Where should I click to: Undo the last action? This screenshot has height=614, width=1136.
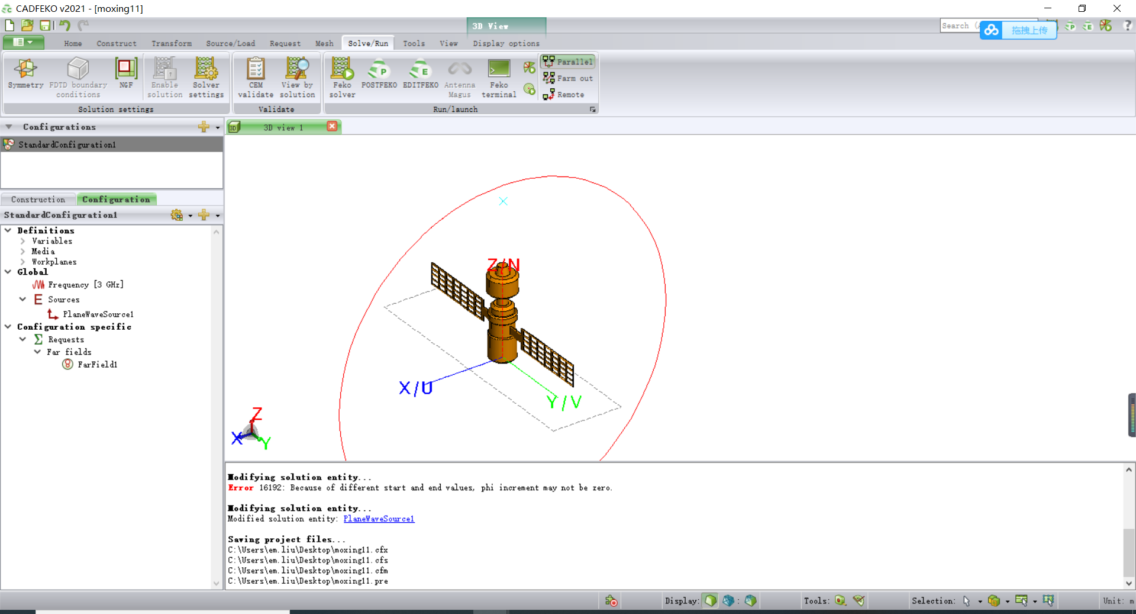64,25
